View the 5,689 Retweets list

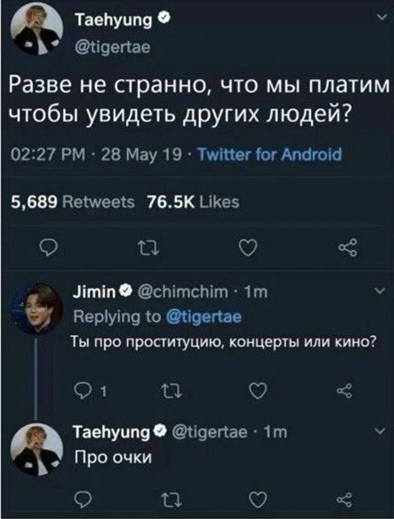point(72,202)
